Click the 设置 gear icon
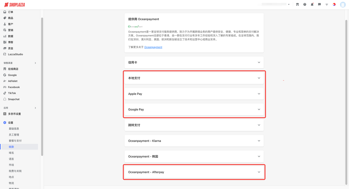 [5, 123]
